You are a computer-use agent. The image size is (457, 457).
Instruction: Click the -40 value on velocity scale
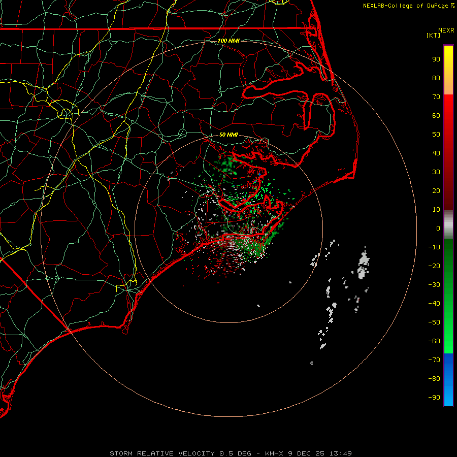(434, 304)
